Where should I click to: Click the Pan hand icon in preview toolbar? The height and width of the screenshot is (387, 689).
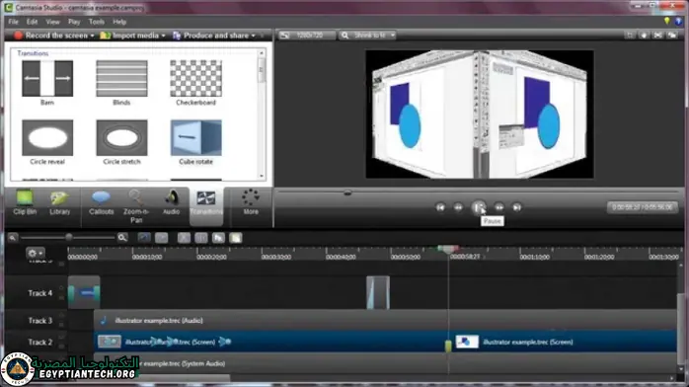[644, 36]
